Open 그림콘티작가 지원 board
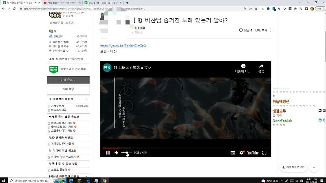The height and width of the screenshot is (183, 326). click(62, 130)
